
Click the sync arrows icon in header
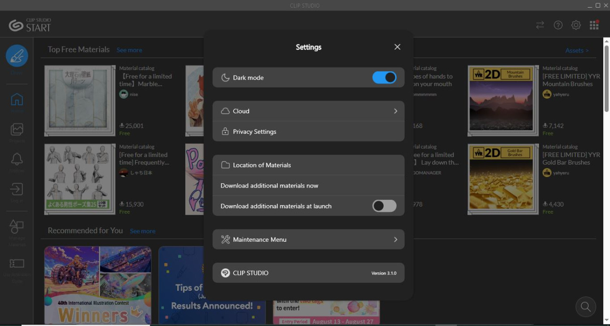[x=540, y=25]
